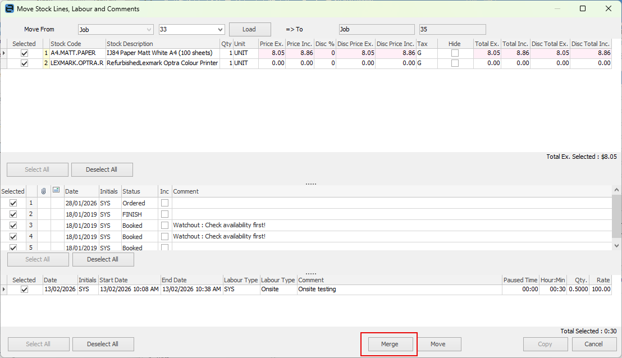Click the app icon in the title bar
This screenshot has width=622, height=358.
point(9,9)
